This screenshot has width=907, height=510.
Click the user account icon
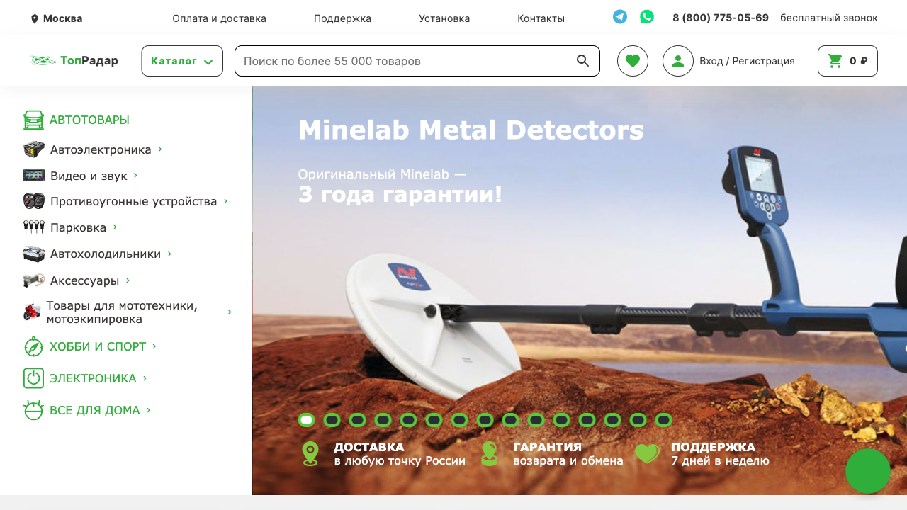678,61
